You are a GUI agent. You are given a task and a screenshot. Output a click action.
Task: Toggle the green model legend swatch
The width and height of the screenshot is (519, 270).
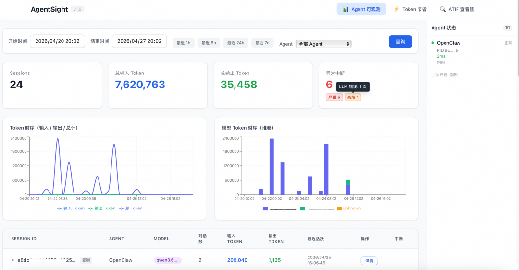click(x=302, y=209)
